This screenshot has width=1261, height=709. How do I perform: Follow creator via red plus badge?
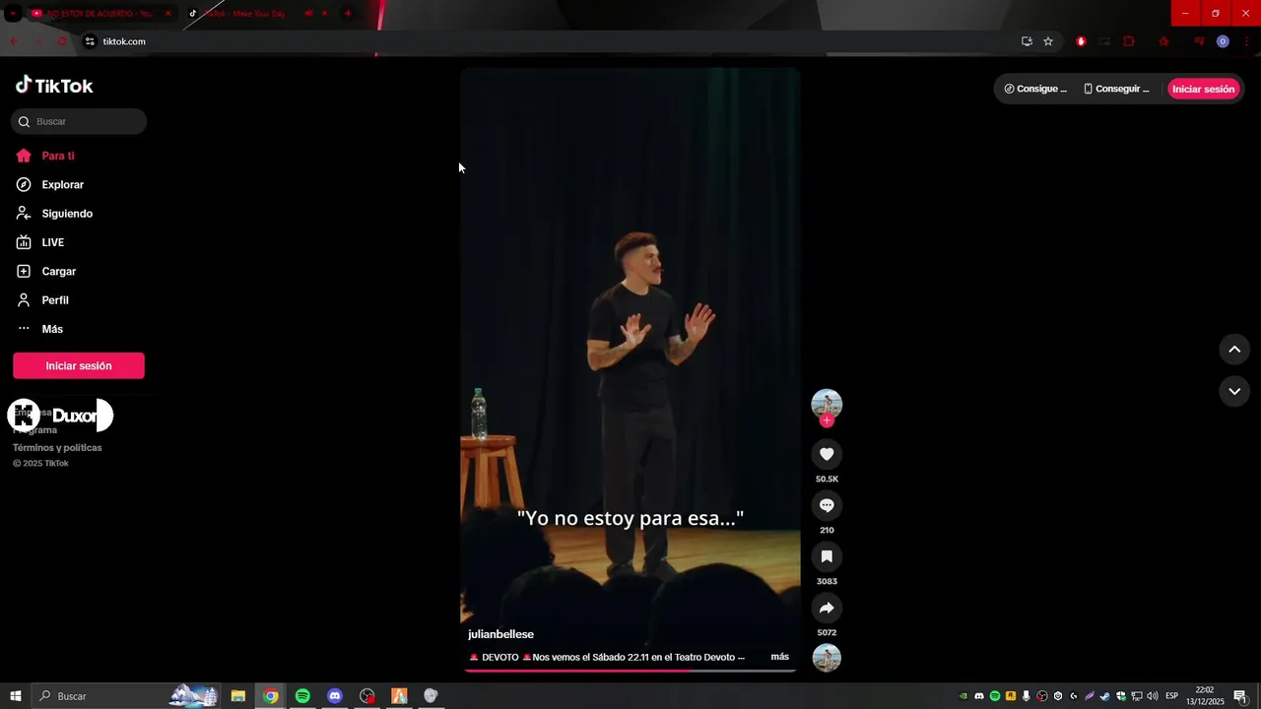pyautogui.click(x=827, y=420)
